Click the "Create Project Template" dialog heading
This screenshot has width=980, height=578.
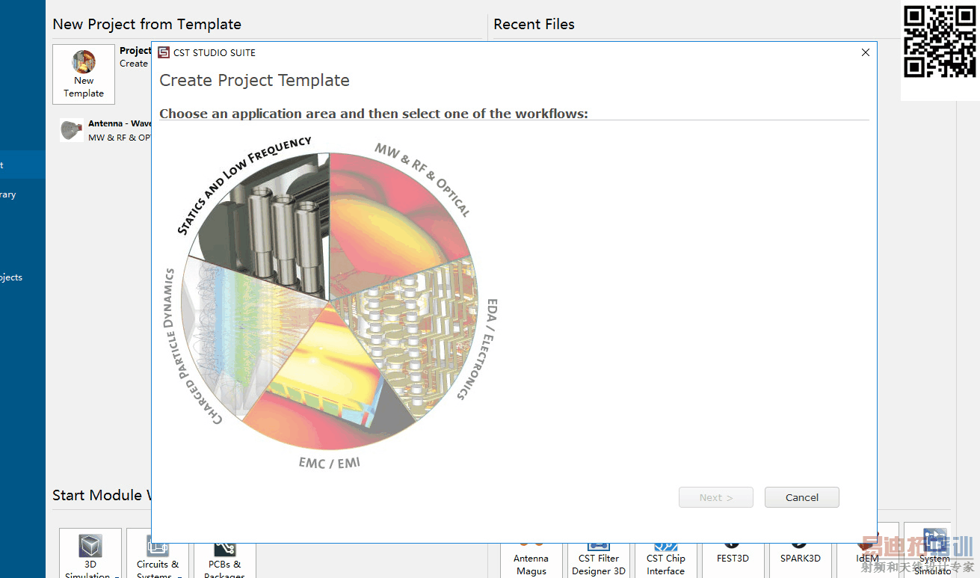tap(255, 80)
